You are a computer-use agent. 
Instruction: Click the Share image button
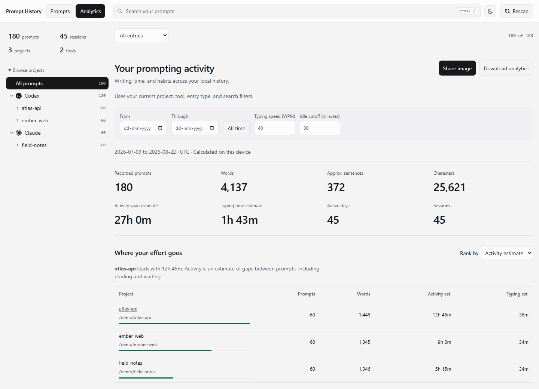(457, 68)
